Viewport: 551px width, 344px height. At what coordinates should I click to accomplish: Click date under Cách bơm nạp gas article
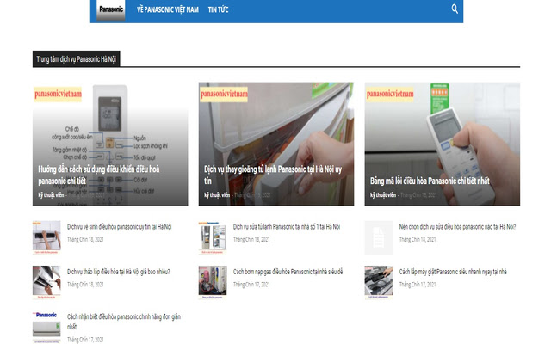coord(251,285)
